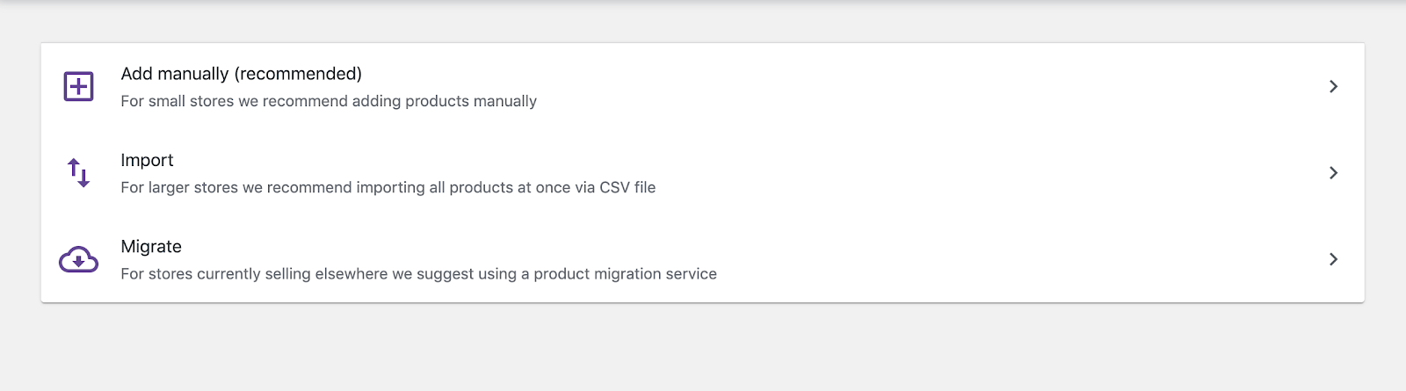Click the product migration service description
The width and height of the screenshot is (1406, 391).
pos(418,274)
